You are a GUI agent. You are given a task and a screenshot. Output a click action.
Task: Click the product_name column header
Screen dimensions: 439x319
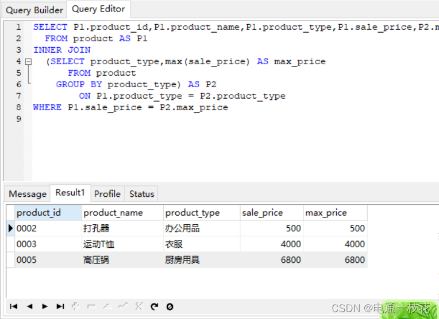click(x=122, y=213)
